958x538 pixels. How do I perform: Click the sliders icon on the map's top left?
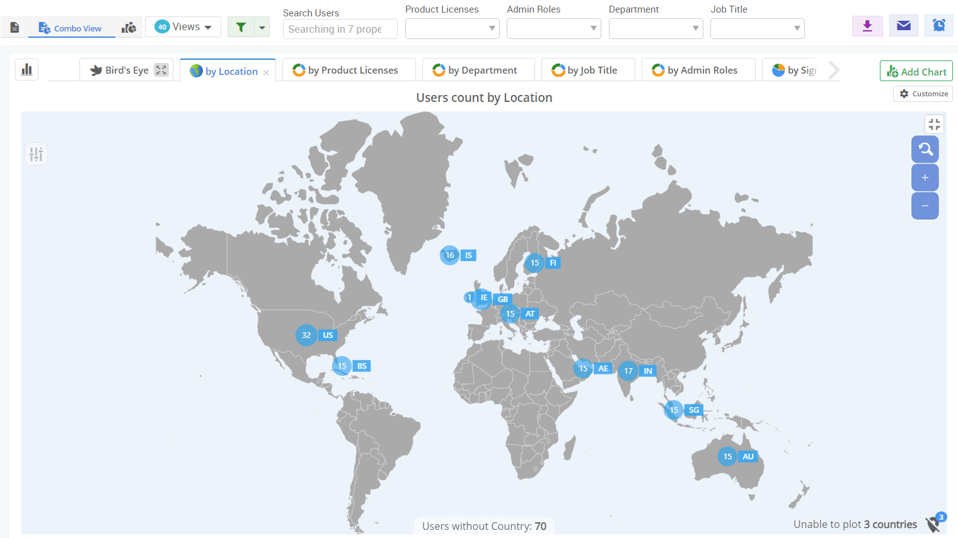(36, 154)
